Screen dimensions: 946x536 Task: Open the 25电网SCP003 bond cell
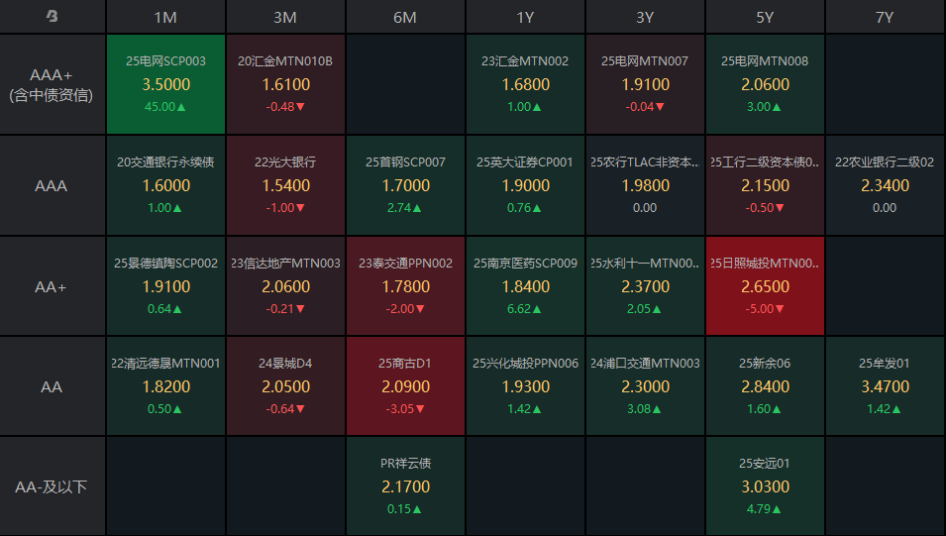(x=165, y=84)
